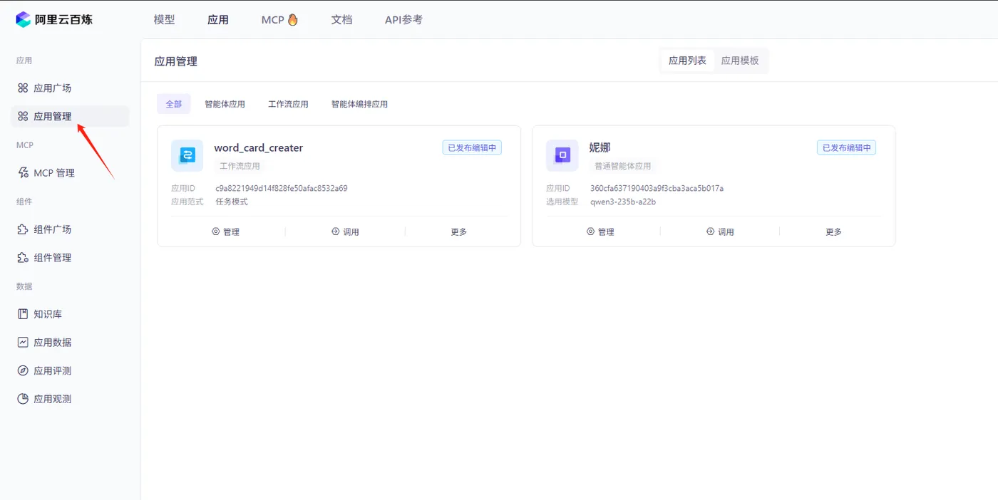Click the 应用广场 sidebar icon
Viewport: 998px width, 500px height.
pos(23,88)
